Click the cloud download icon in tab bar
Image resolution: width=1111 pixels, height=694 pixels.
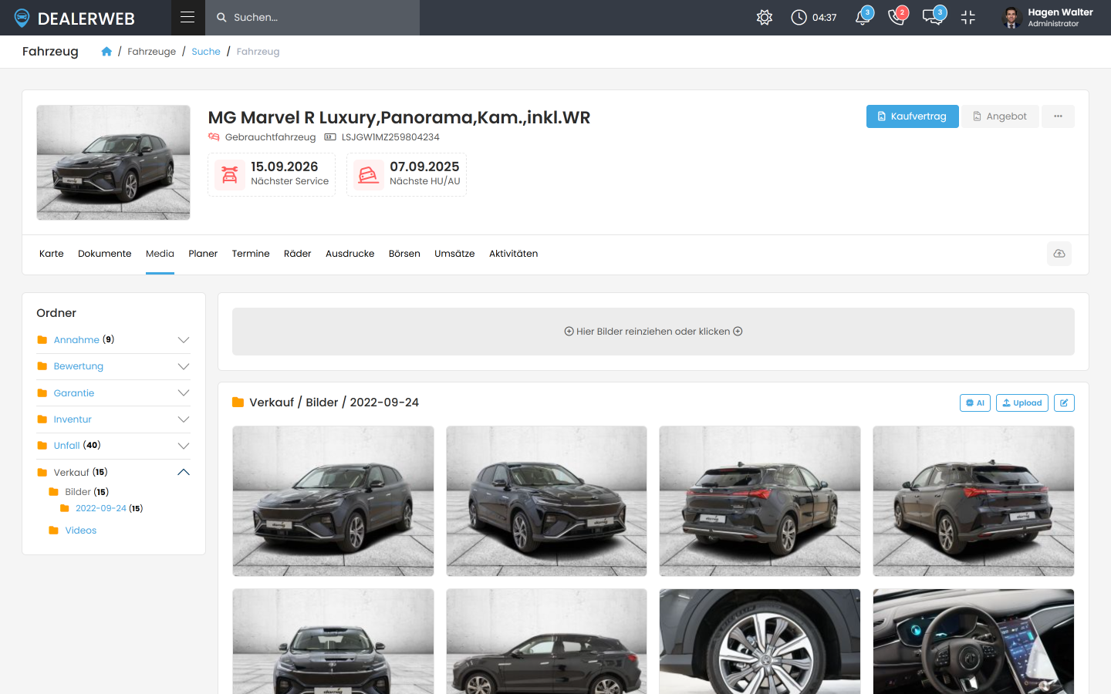1059,254
